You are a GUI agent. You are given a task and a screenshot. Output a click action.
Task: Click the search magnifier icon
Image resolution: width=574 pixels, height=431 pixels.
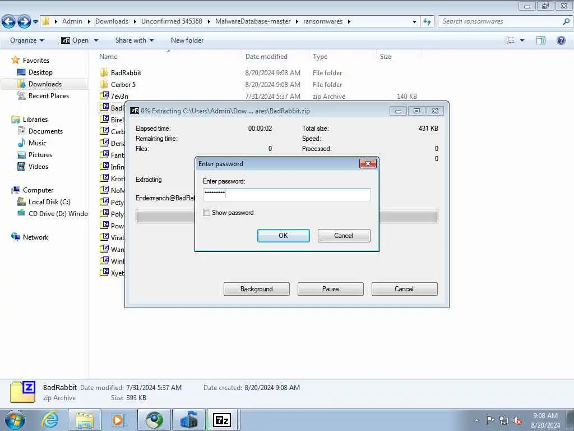[566, 21]
